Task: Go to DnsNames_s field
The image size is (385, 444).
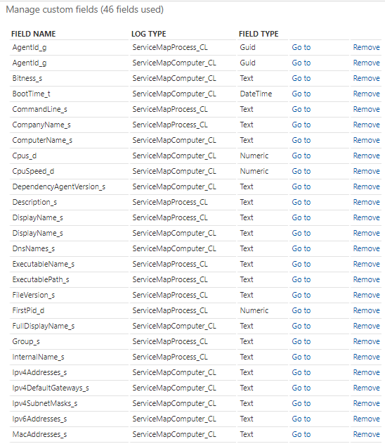Action: coord(301,248)
